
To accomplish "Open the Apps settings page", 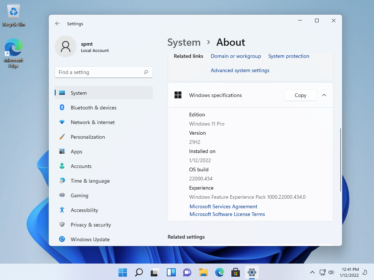I will tap(104, 152).
